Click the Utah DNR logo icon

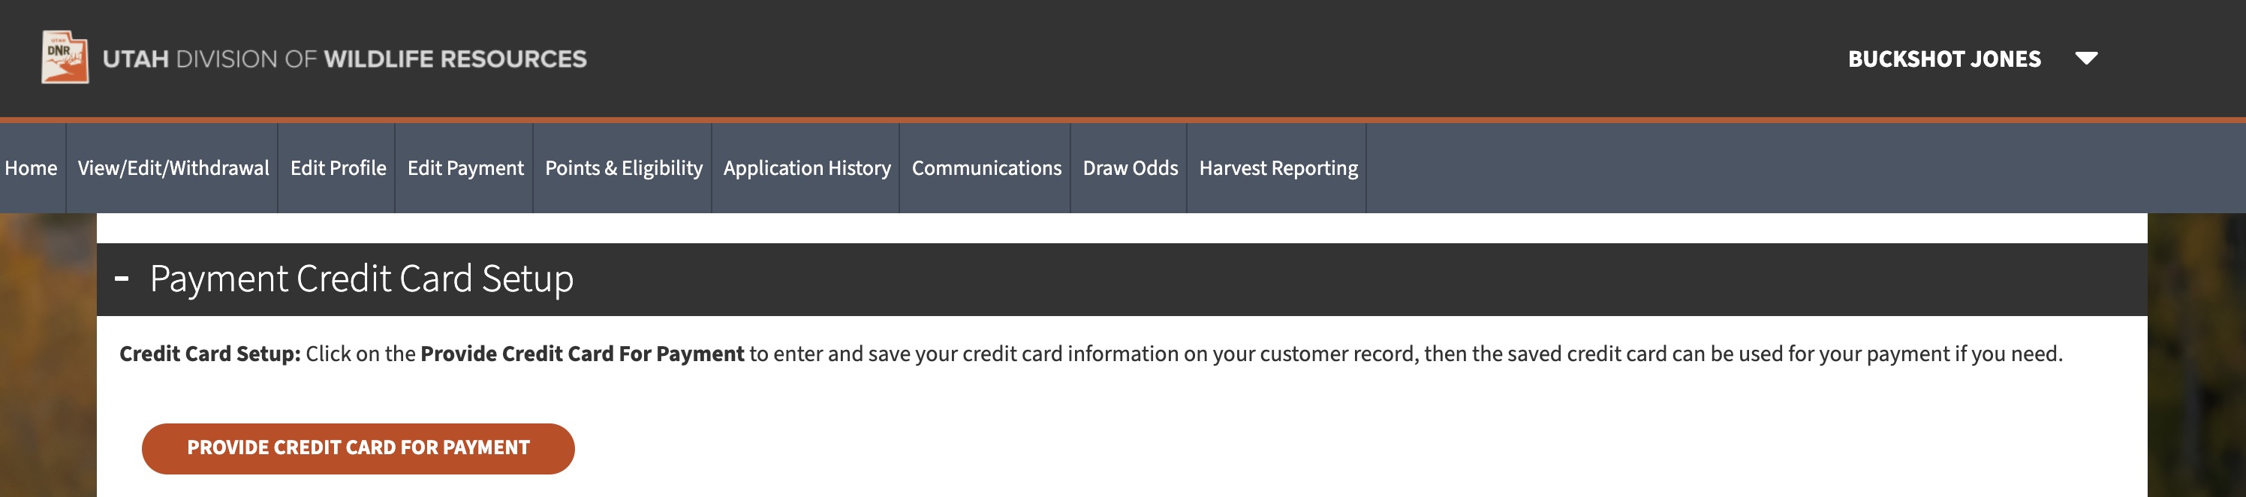pos(65,58)
